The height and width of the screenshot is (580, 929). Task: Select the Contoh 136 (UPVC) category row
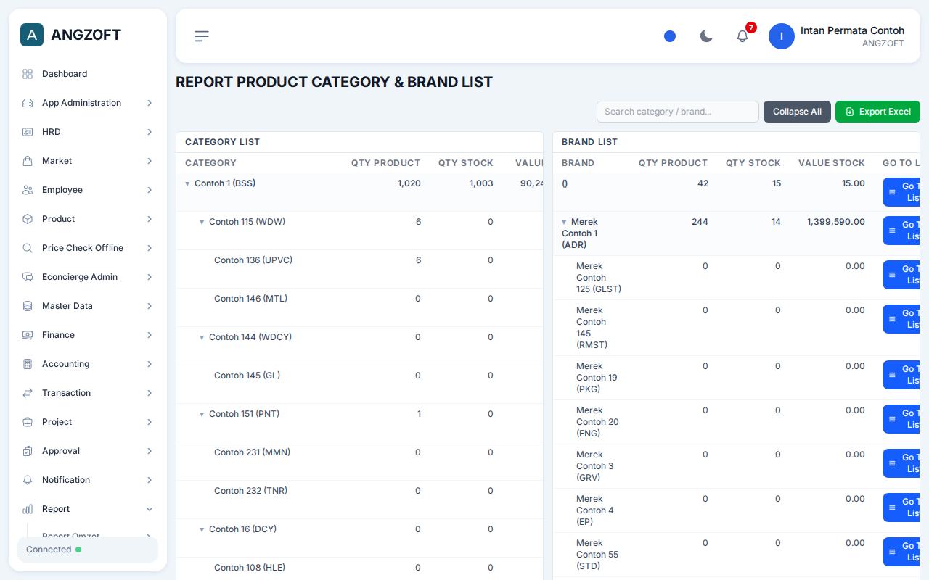(x=359, y=269)
